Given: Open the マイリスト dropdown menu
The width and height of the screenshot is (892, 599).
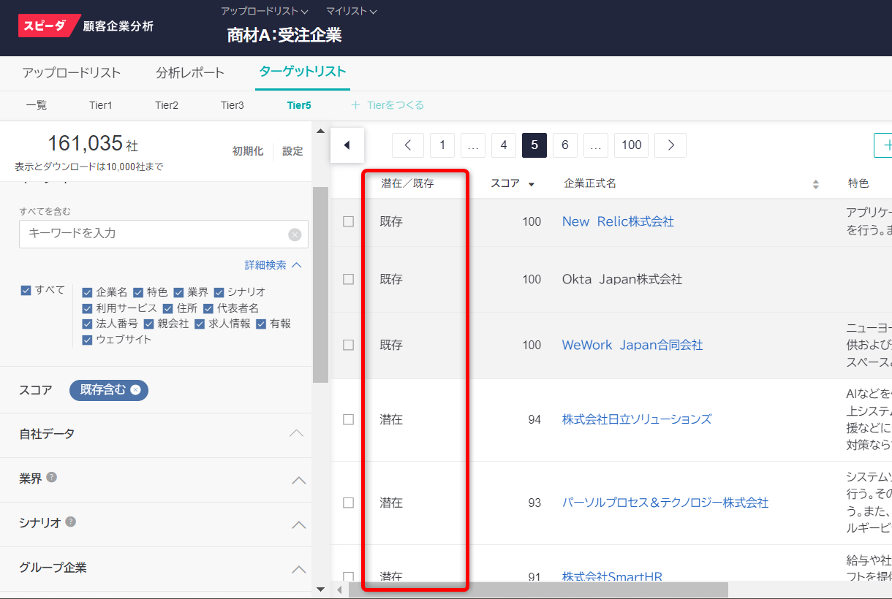Looking at the screenshot, I should click(x=351, y=11).
